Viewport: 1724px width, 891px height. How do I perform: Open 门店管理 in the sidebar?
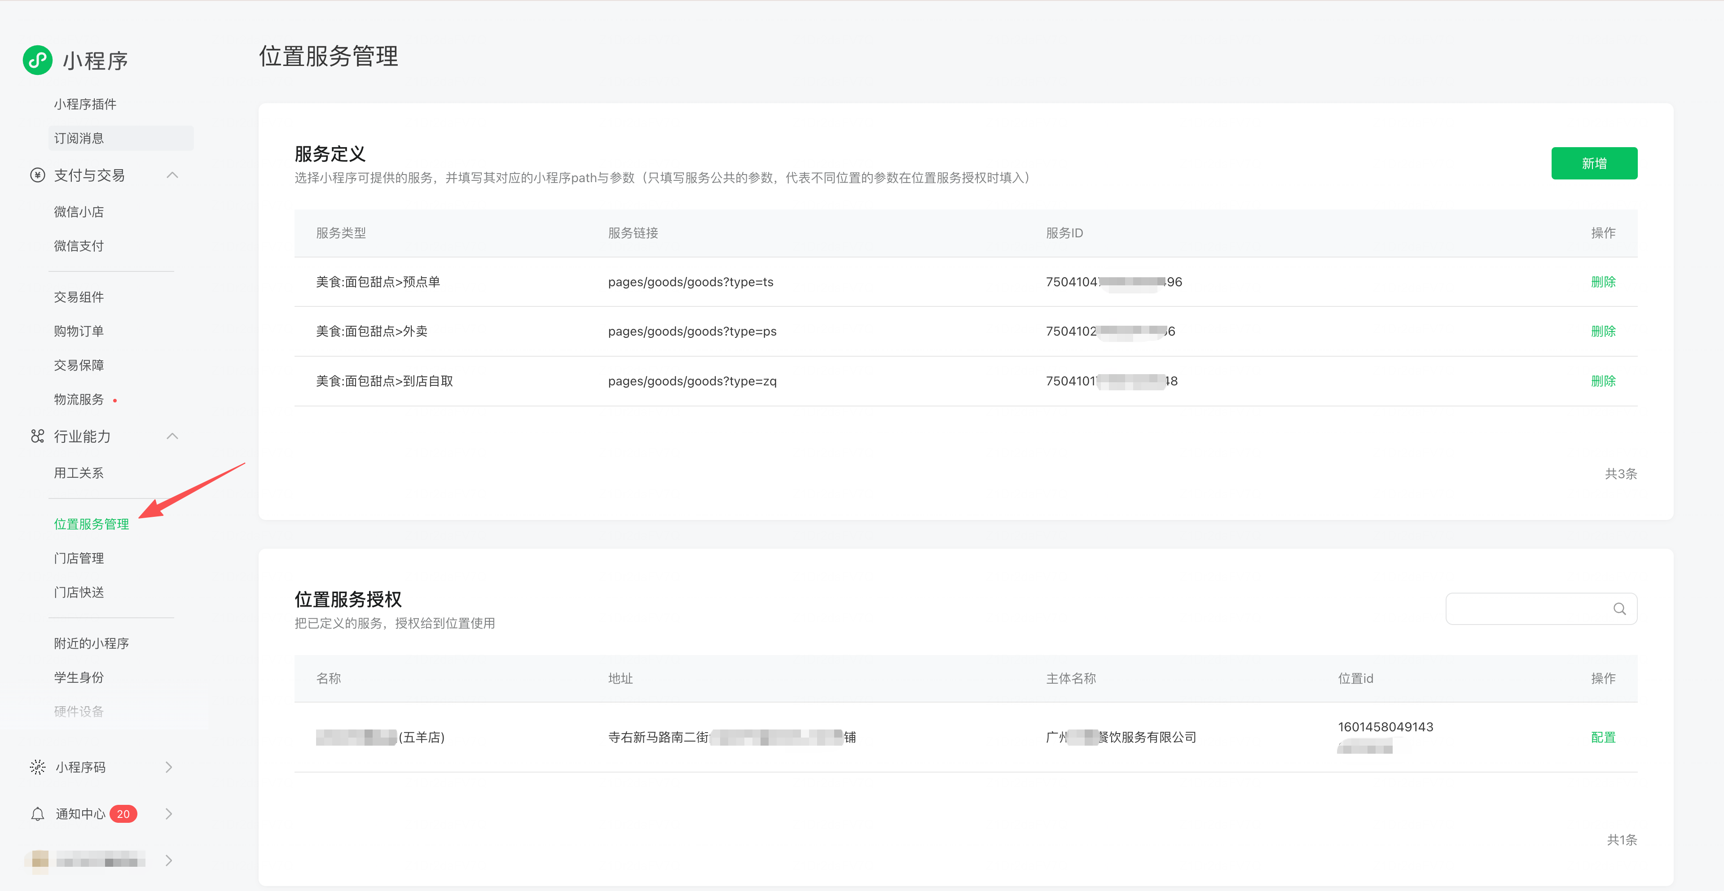79,558
